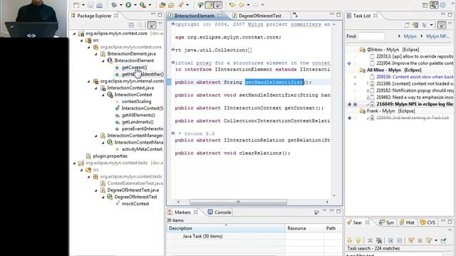Image resolution: width=456 pixels, height=256 pixels.
Task: Open the CVS tab
Action: click(x=427, y=223)
